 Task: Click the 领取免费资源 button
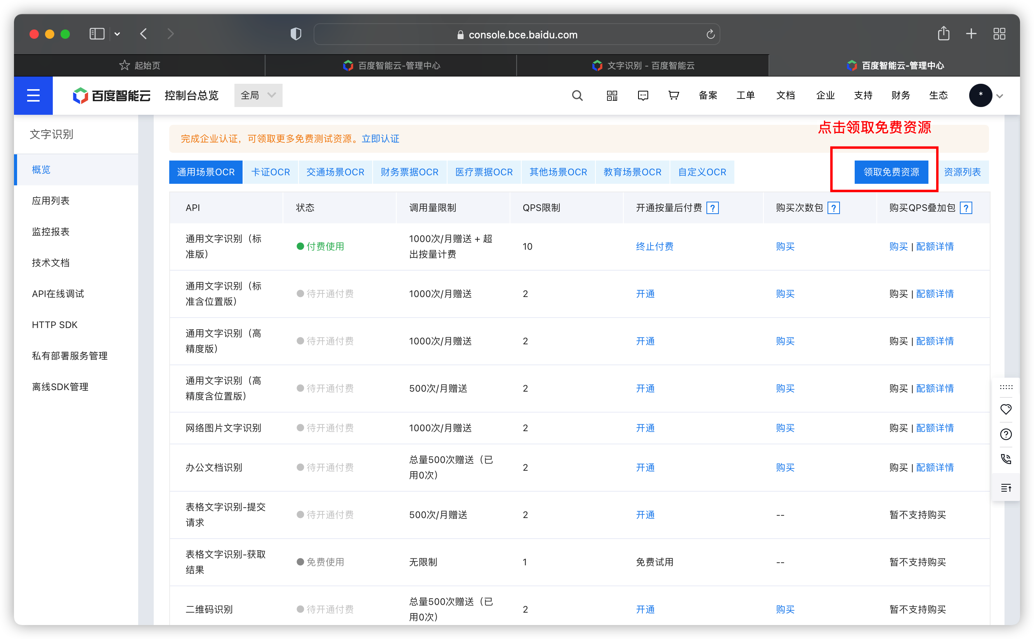tap(891, 172)
